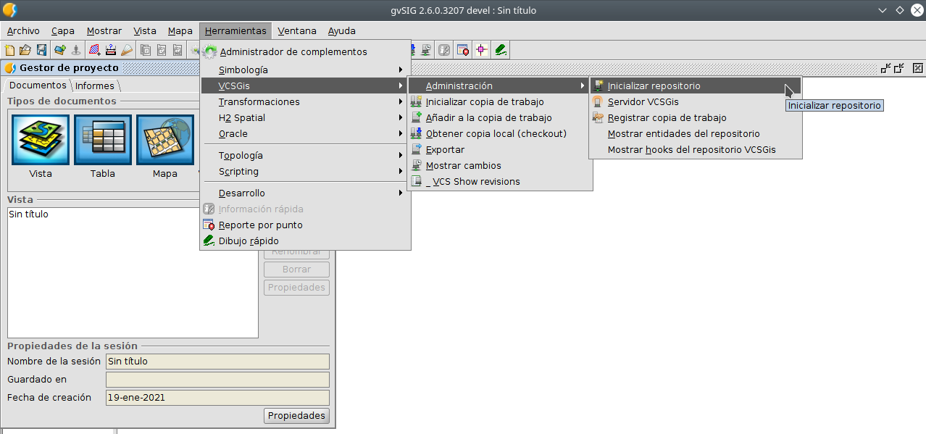Select the Tabla document type icon
Image resolution: width=926 pixels, height=434 pixels.
103,140
